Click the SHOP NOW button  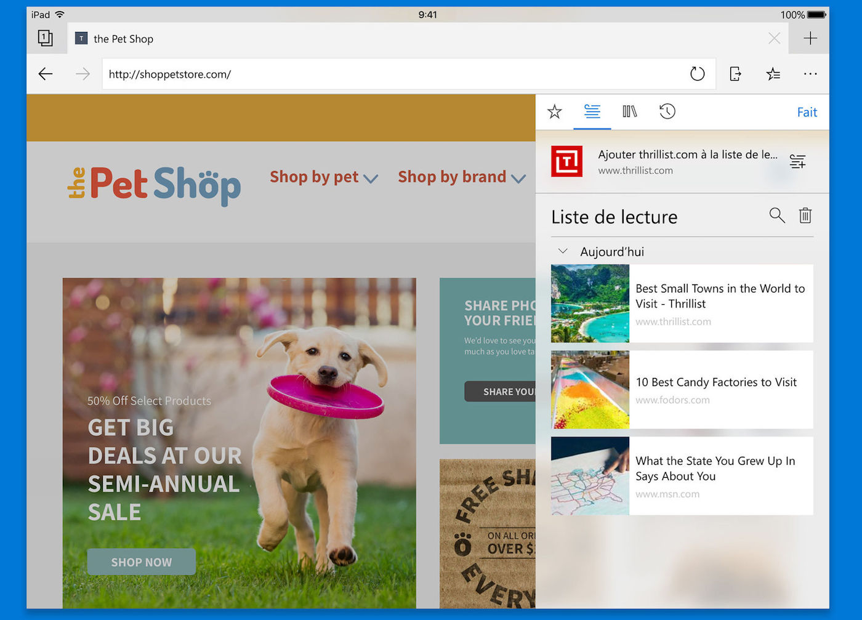tap(142, 562)
